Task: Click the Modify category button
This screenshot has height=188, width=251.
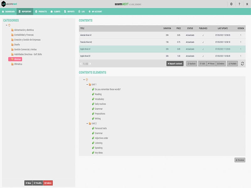Action: [x=38, y=183]
